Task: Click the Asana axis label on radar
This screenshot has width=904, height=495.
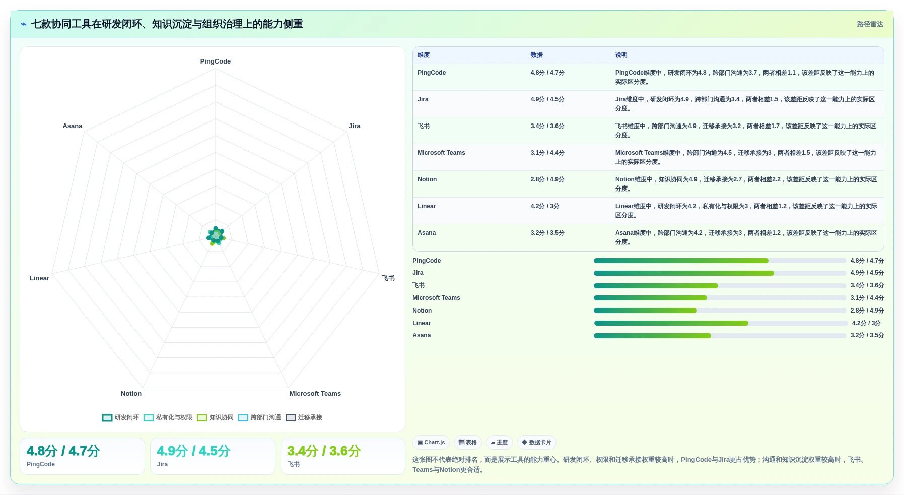Action: pyautogui.click(x=73, y=126)
